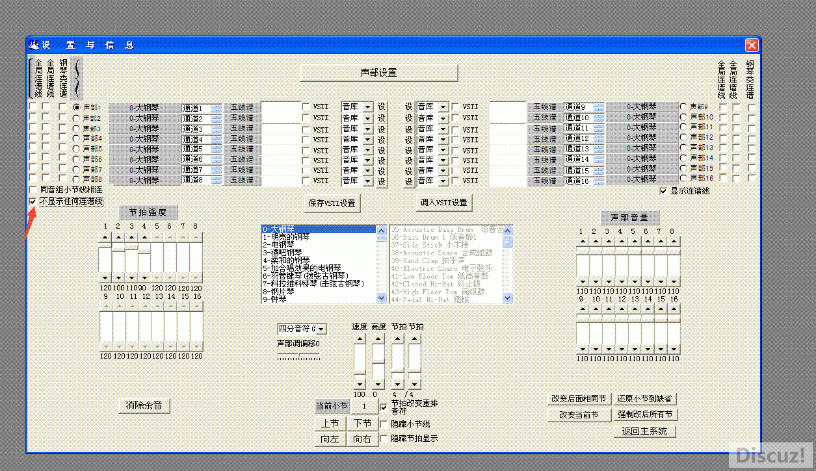Enable 隐藏节拍显示 checkbox

pos(384,439)
